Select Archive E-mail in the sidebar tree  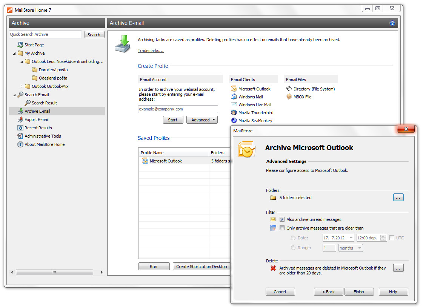pos(57,111)
